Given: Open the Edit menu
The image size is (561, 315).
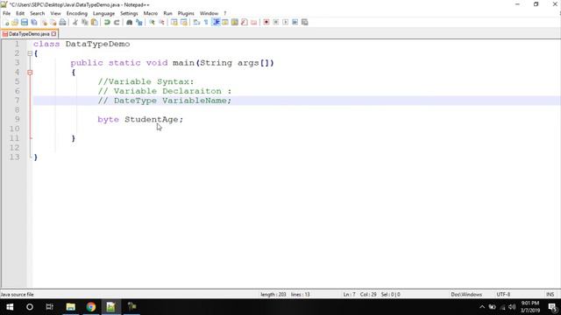Looking at the screenshot, I should click(x=20, y=13).
